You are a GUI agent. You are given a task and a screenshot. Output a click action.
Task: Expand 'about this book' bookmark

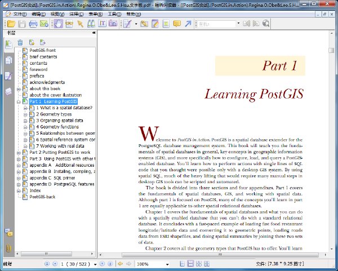tap(19, 89)
